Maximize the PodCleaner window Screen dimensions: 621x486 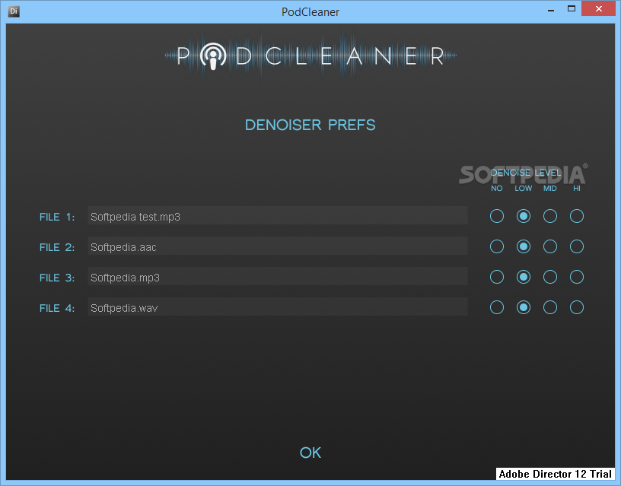tap(571, 8)
